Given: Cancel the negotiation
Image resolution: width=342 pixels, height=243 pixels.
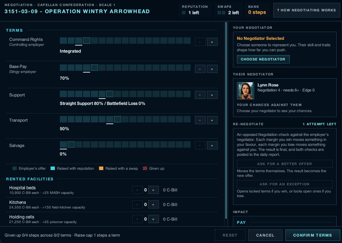Looking at the screenshot, I should (x=265, y=235).
